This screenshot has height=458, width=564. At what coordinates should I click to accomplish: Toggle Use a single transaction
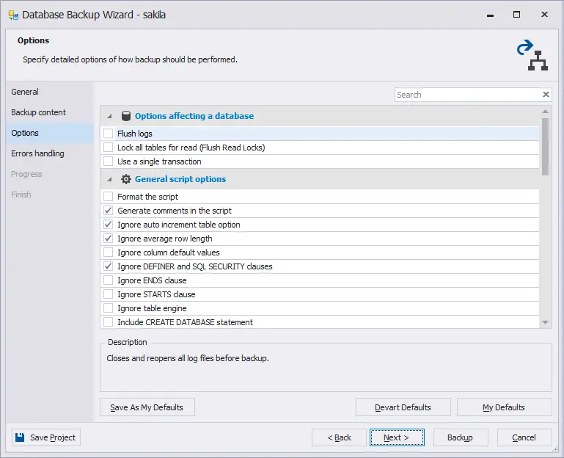click(108, 161)
